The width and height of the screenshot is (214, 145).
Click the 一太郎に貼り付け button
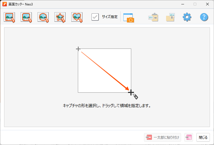[x=163, y=137]
